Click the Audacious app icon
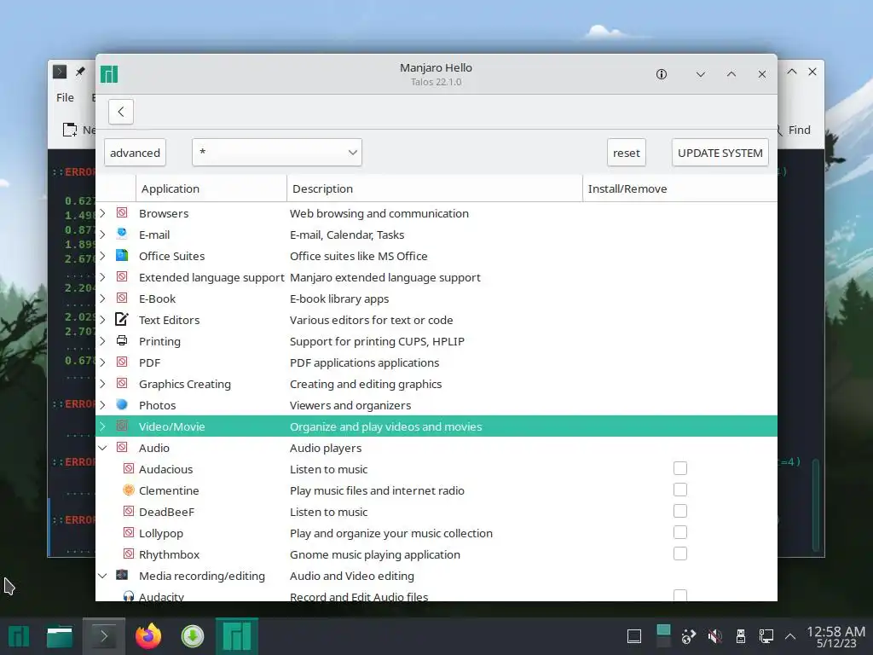The width and height of the screenshot is (873, 655). [x=129, y=468]
